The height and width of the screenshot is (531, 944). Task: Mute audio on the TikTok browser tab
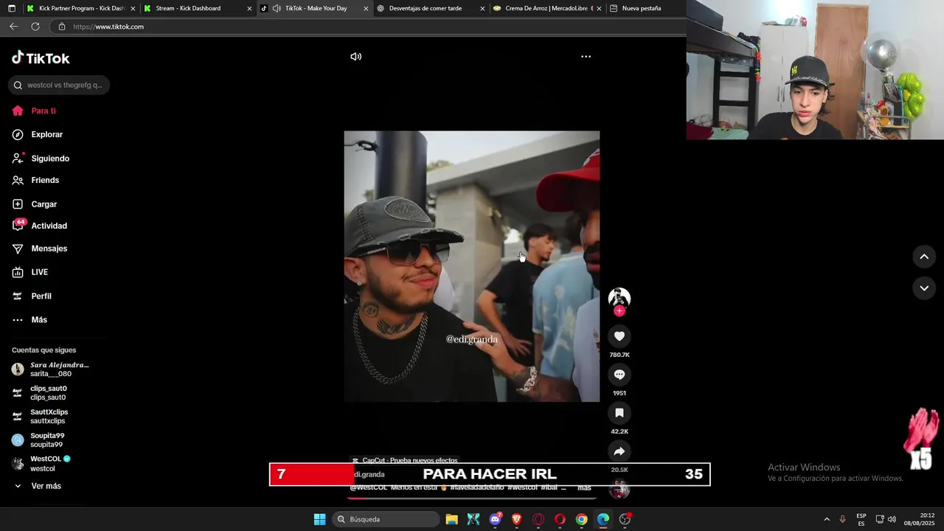coord(277,9)
